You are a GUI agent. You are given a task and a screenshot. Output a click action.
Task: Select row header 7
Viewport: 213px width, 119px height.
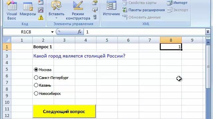(7, 82)
